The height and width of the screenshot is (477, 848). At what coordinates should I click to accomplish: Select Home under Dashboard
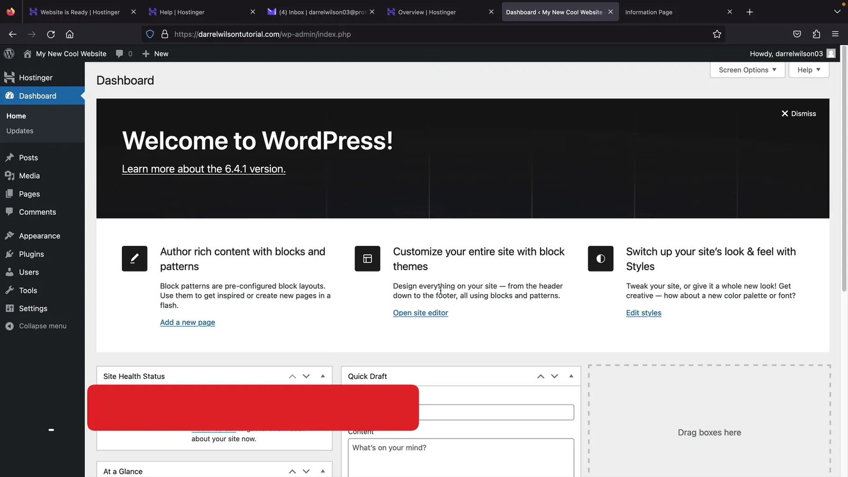point(16,116)
